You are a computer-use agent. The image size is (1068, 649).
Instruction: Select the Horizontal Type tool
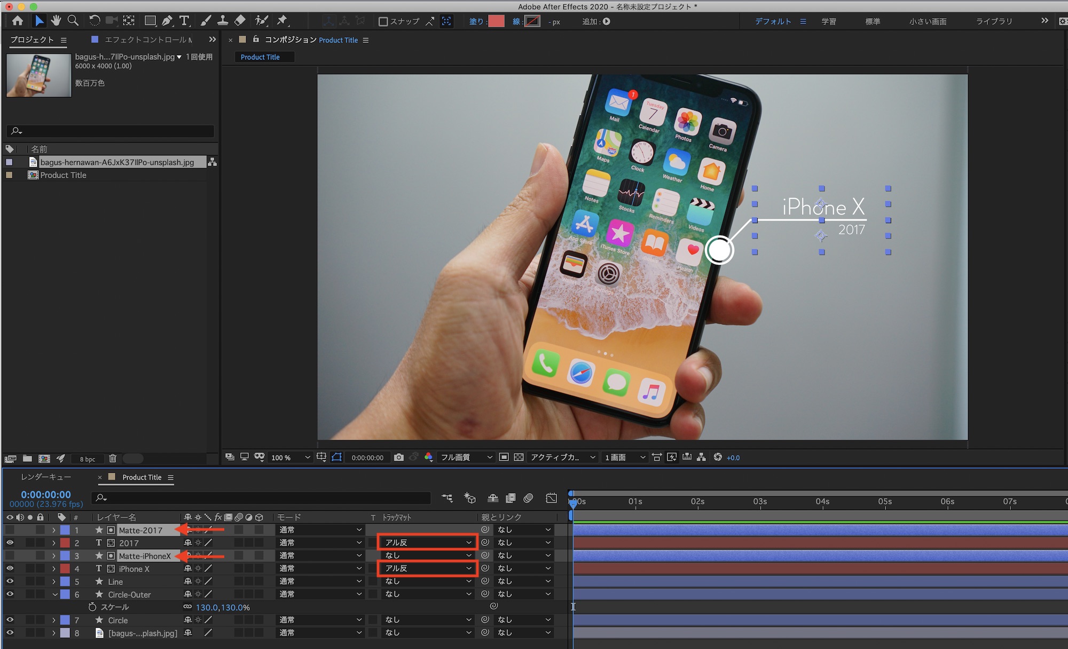click(184, 21)
